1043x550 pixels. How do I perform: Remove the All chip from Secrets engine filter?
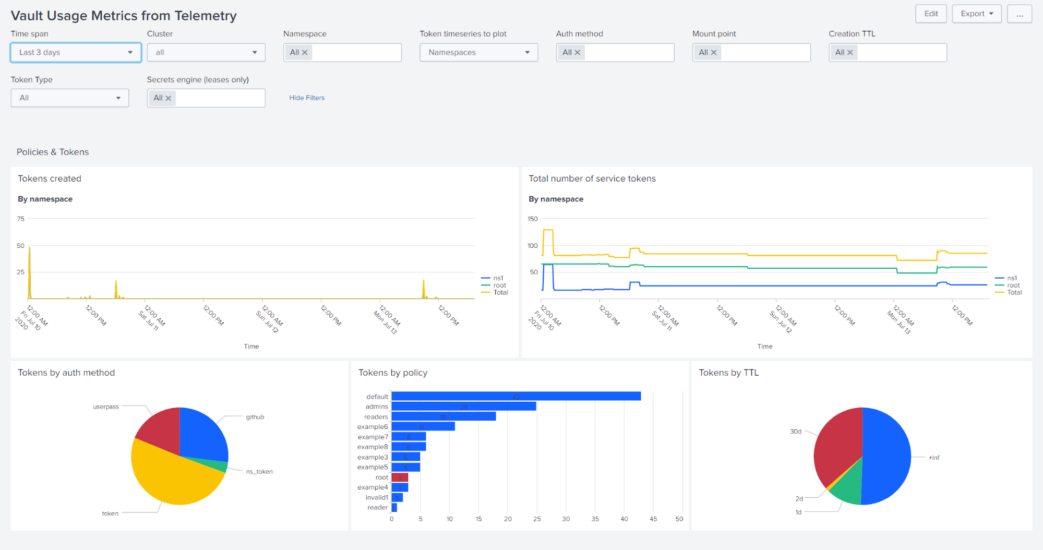click(169, 98)
